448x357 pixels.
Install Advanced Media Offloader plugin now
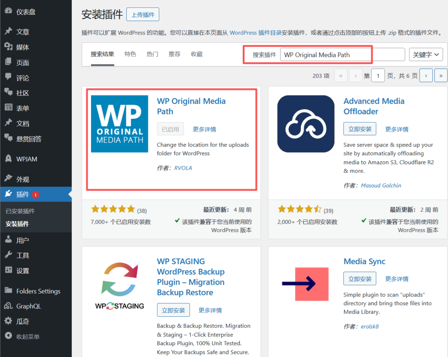click(360, 129)
